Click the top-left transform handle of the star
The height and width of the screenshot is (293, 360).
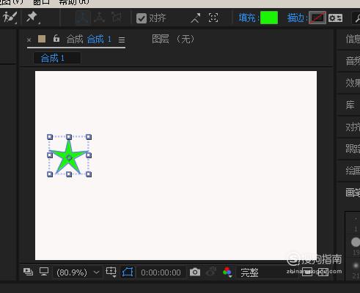pos(50,137)
